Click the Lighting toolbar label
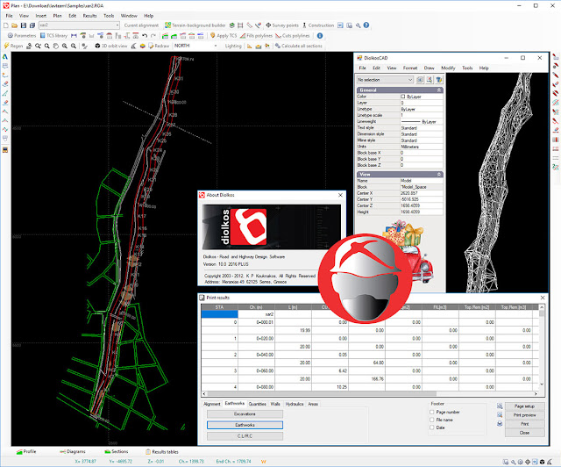The image size is (561, 467). [233, 46]
